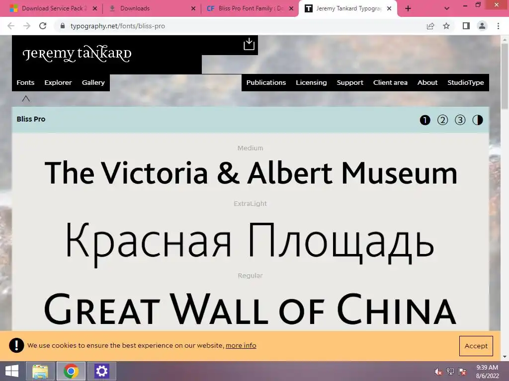
Task: Open a new browser tab
Action: pos(408,8)
